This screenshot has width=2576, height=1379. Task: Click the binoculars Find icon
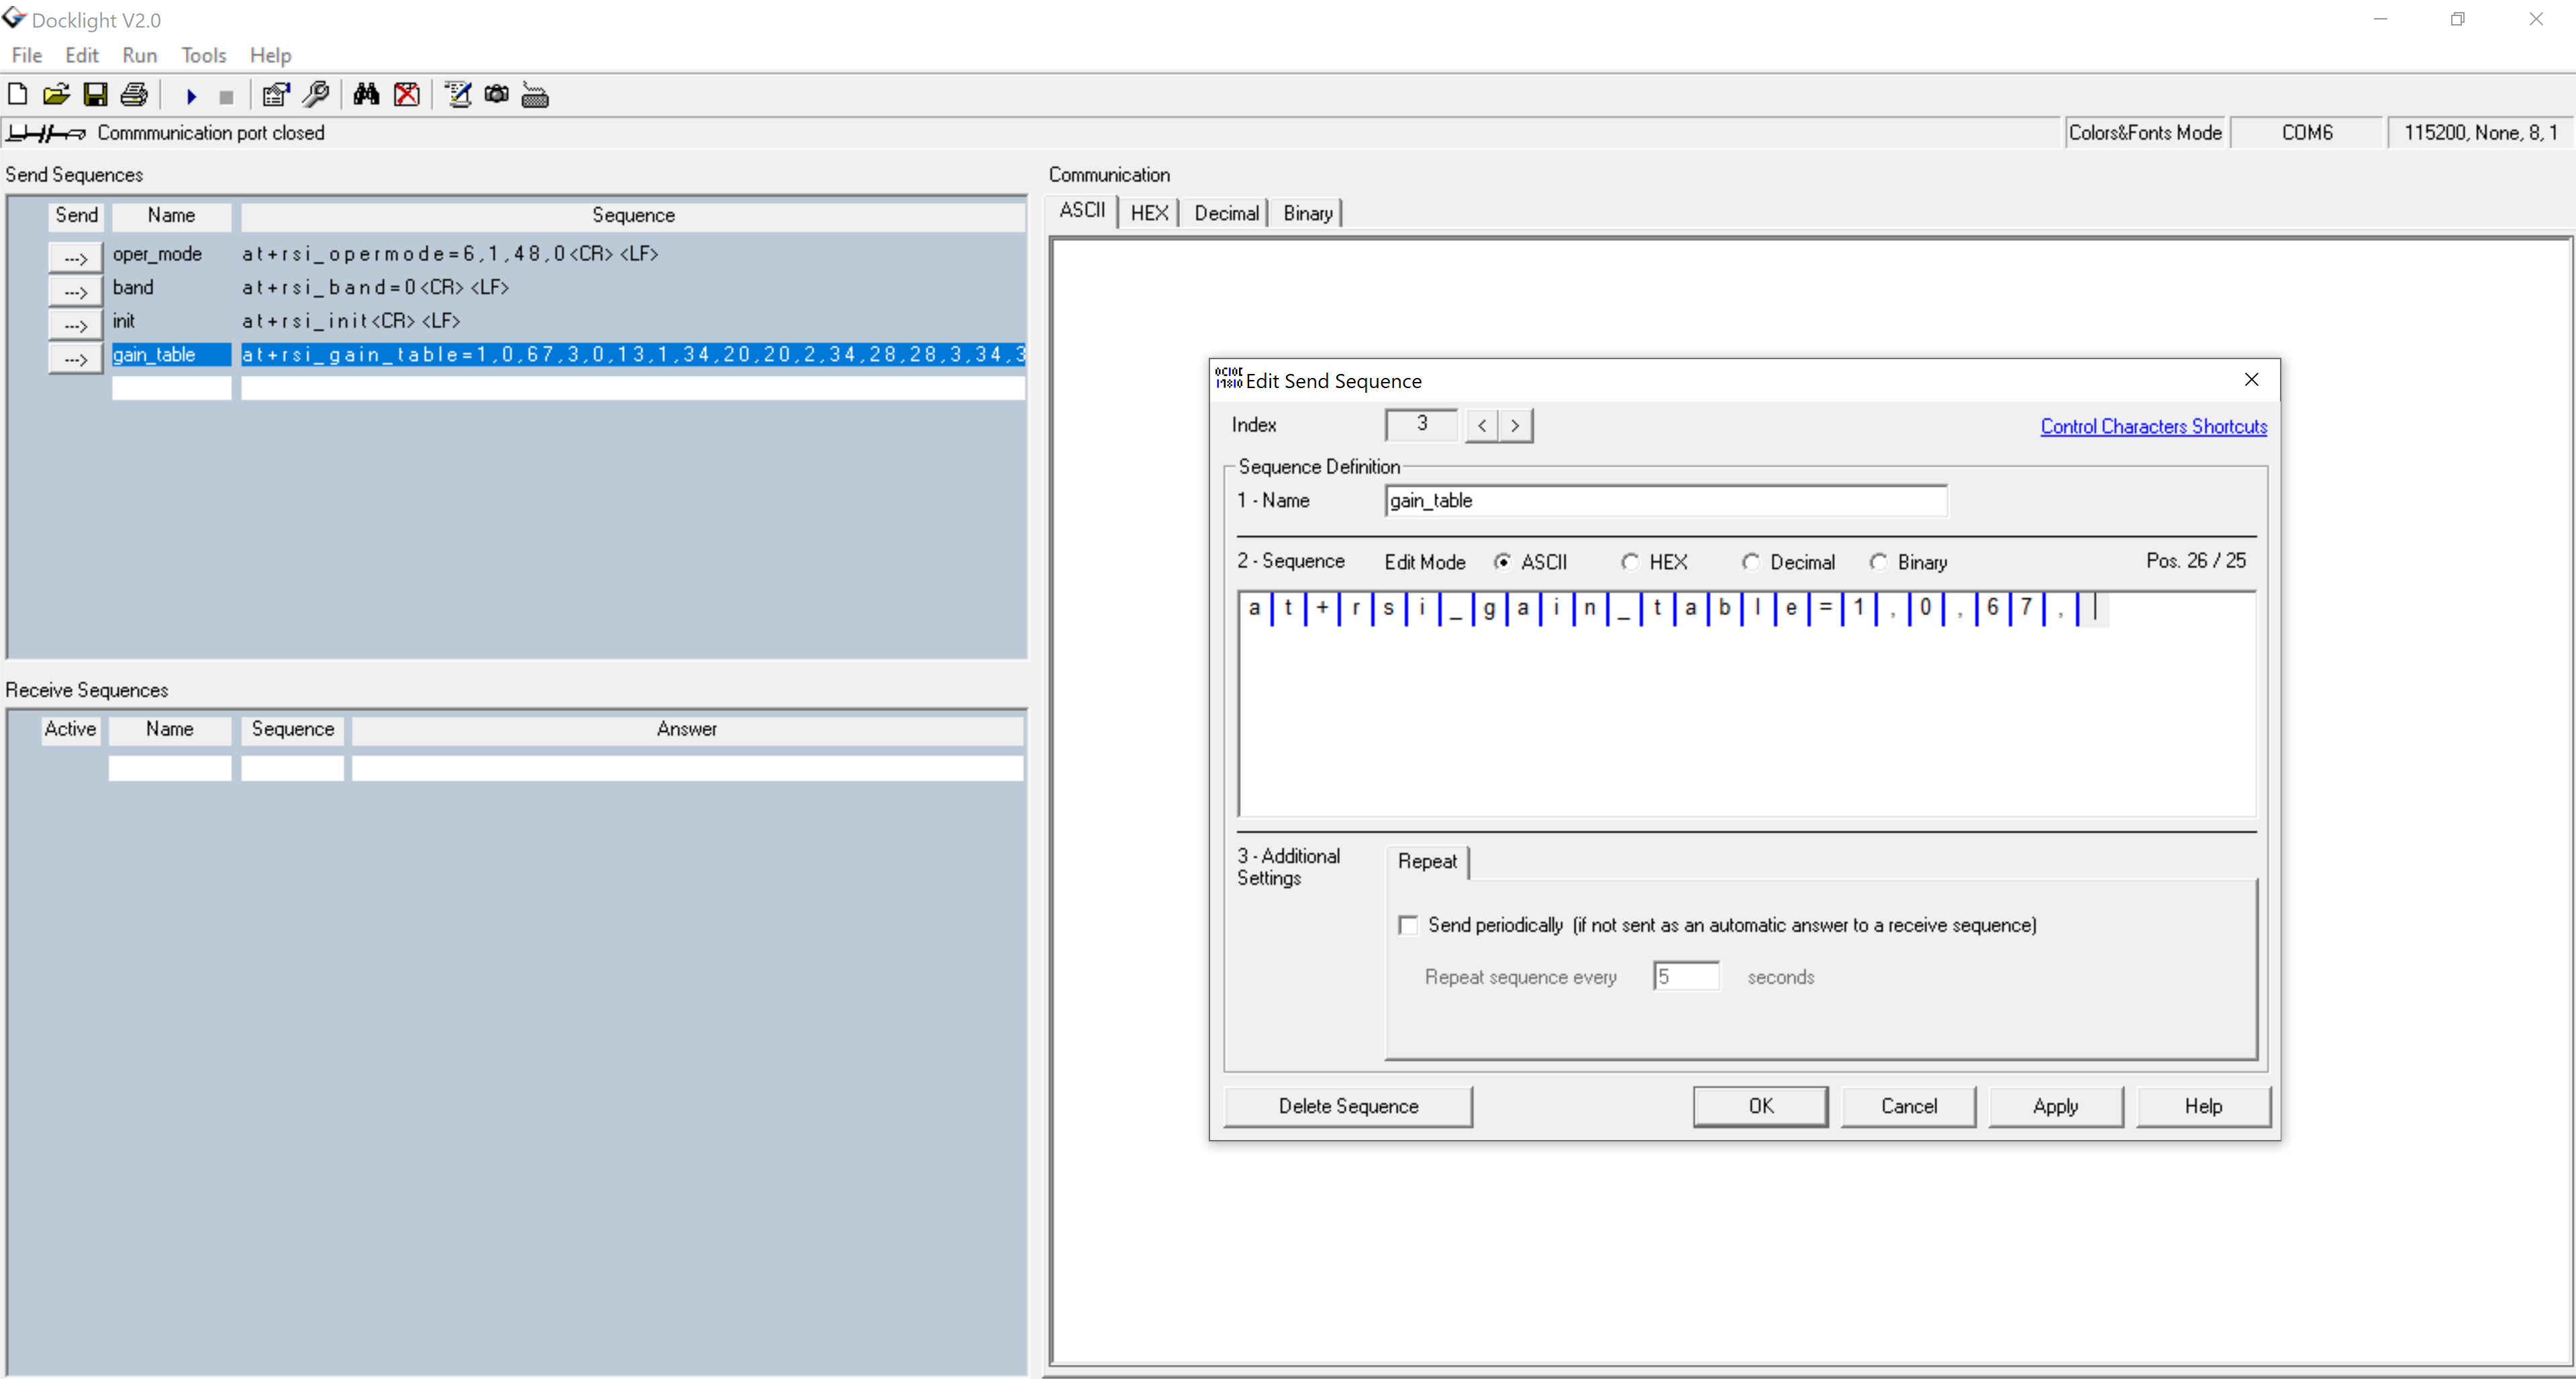[x=366, y=95]
